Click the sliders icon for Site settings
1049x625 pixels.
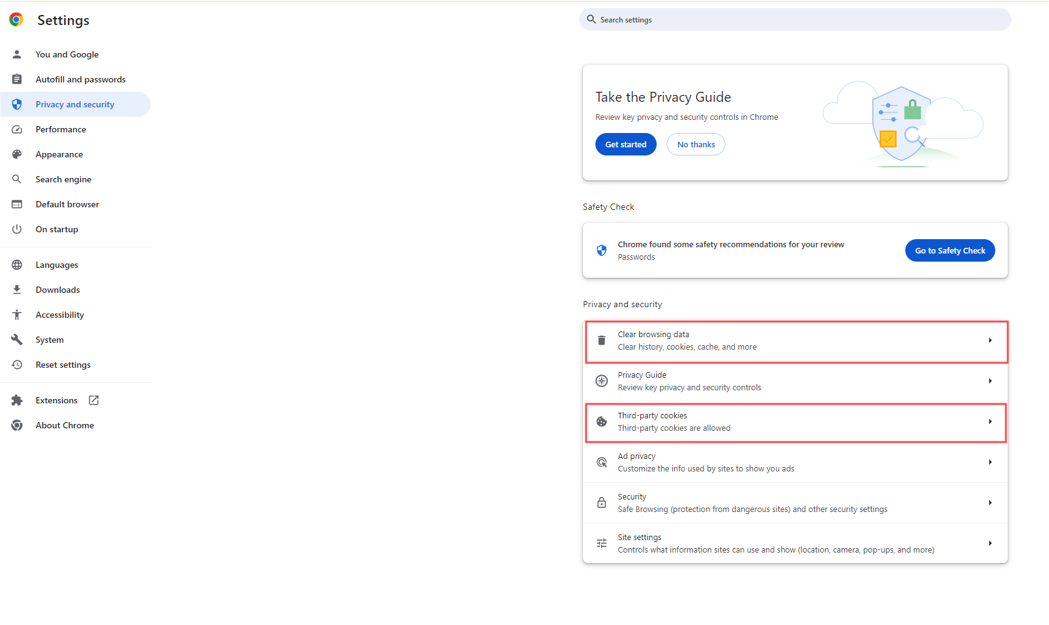point(601,543)
